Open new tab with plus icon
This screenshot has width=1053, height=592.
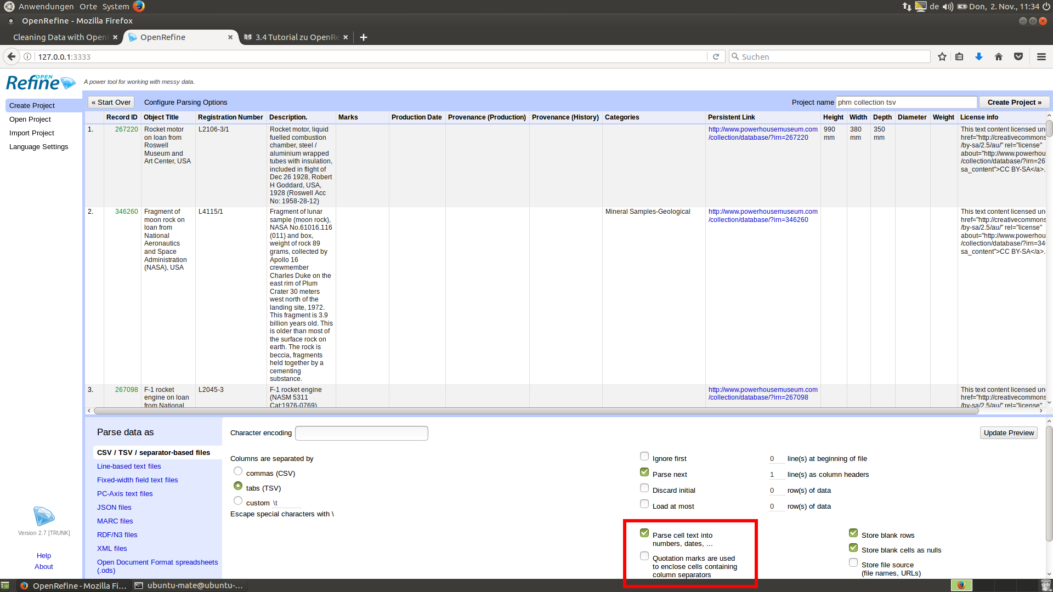click(x=363, y=37)
